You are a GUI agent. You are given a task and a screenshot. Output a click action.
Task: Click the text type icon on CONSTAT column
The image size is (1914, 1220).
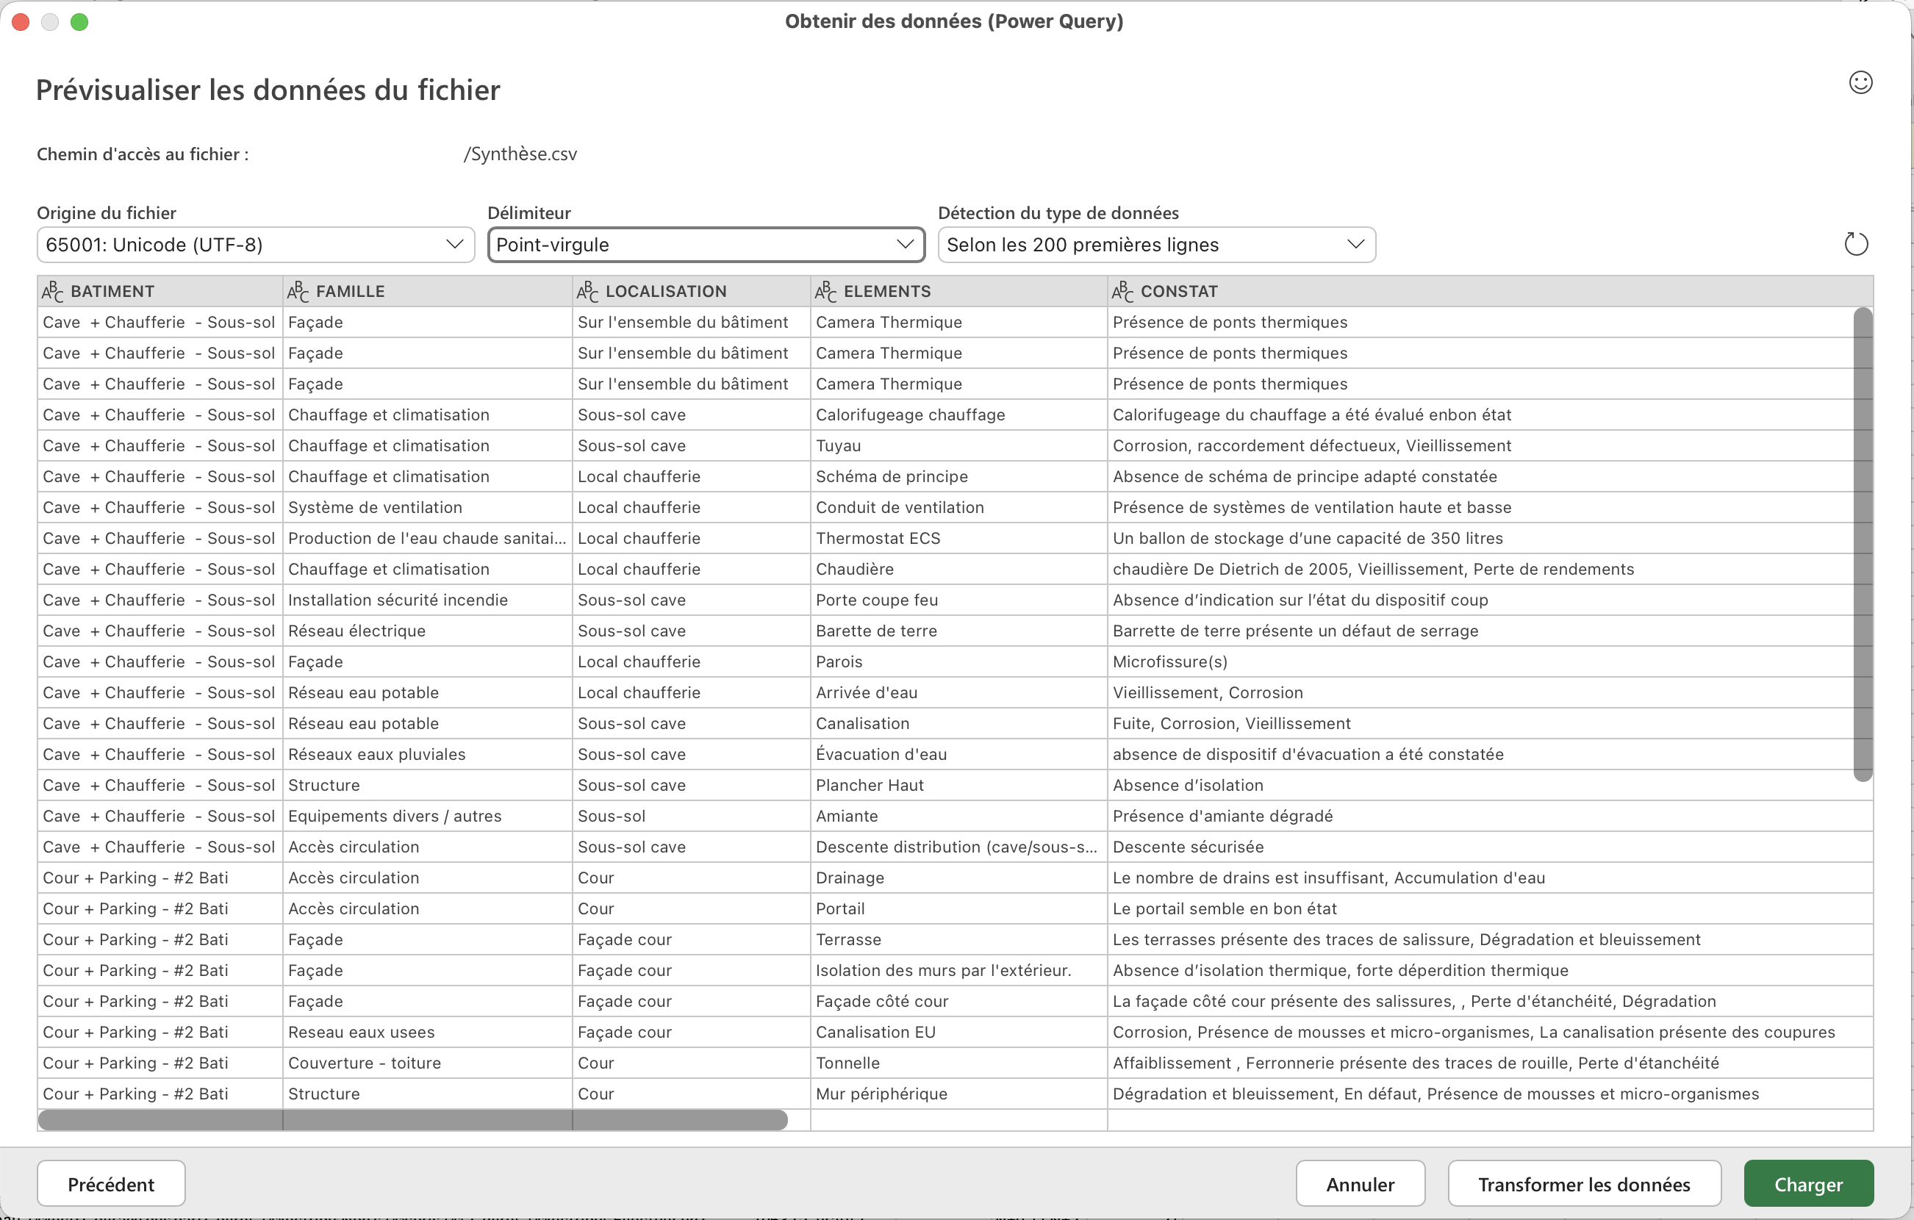coord(1122,292)
